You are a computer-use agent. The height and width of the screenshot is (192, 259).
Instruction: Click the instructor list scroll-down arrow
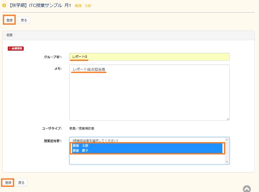[x=227, y=161]
